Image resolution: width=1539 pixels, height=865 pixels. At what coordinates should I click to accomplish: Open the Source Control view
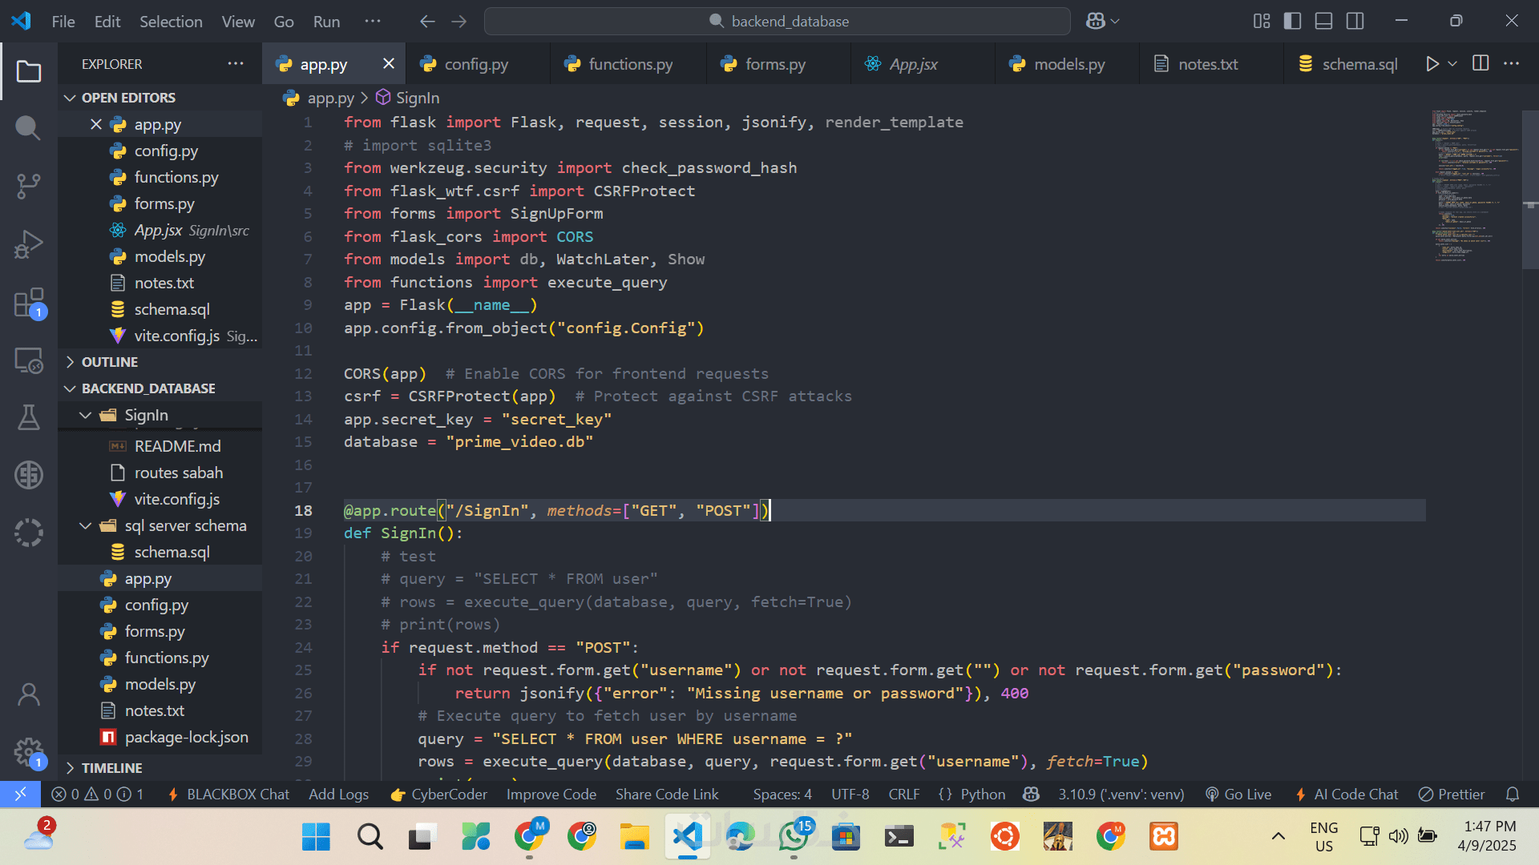pos(28,186)
